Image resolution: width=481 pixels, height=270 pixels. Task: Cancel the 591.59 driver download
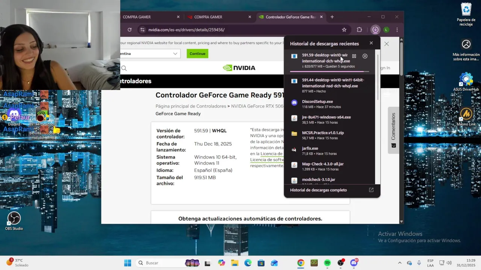pos(365,56)
